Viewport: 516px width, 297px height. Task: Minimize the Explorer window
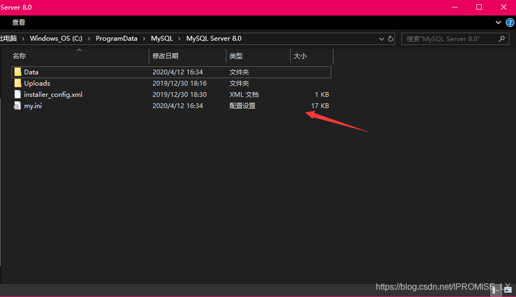tap(455, 7)
